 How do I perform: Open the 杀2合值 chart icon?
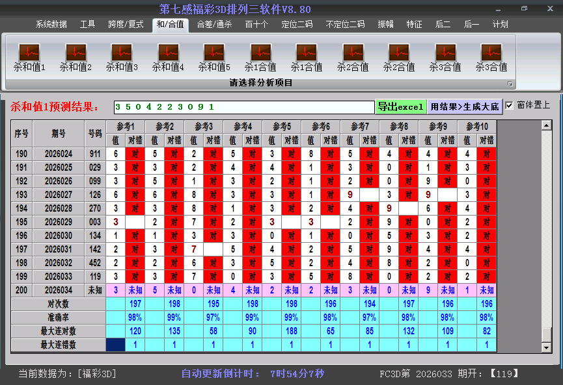[353, 52]
